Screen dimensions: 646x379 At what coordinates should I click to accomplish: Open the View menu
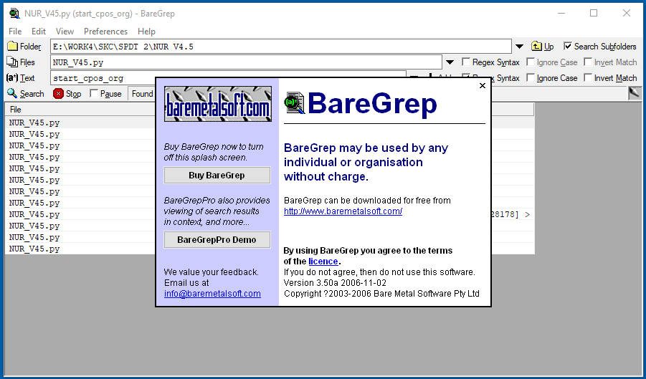[x=65, y=32]
